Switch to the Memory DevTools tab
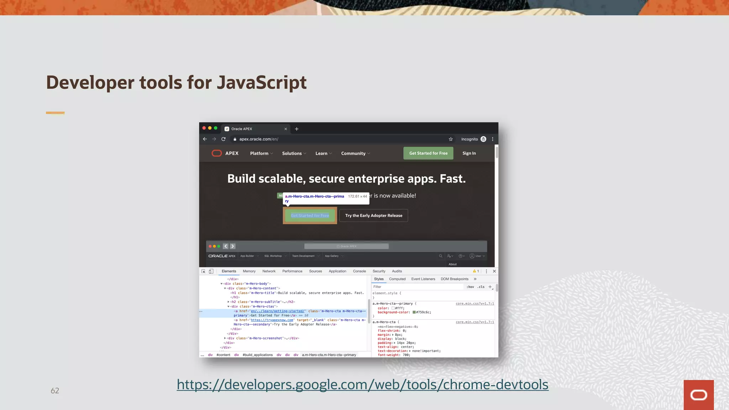729x410 pixels. 249,271
